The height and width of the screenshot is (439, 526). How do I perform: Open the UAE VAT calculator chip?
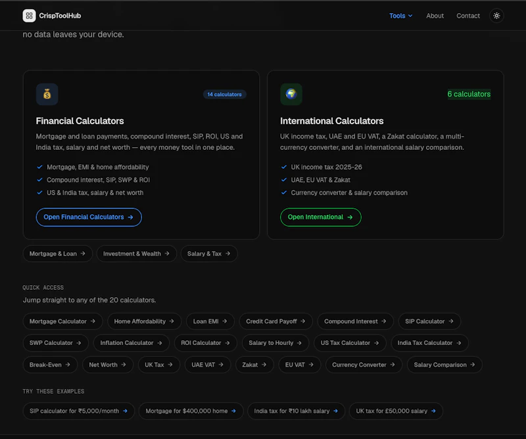[208, 365]
